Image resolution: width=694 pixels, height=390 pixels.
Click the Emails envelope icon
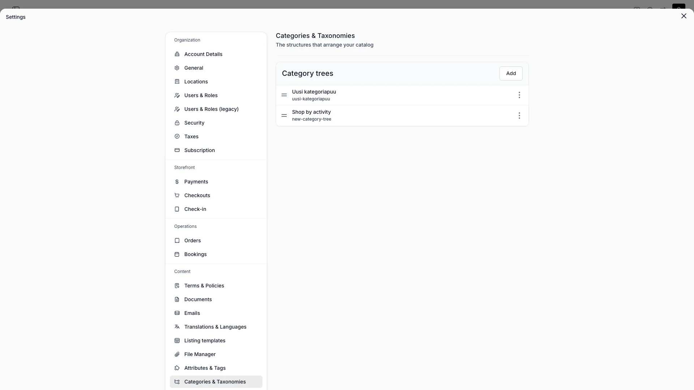(177, 313)
